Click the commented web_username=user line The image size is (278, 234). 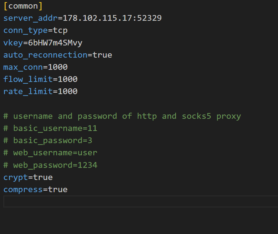point(50,153)
